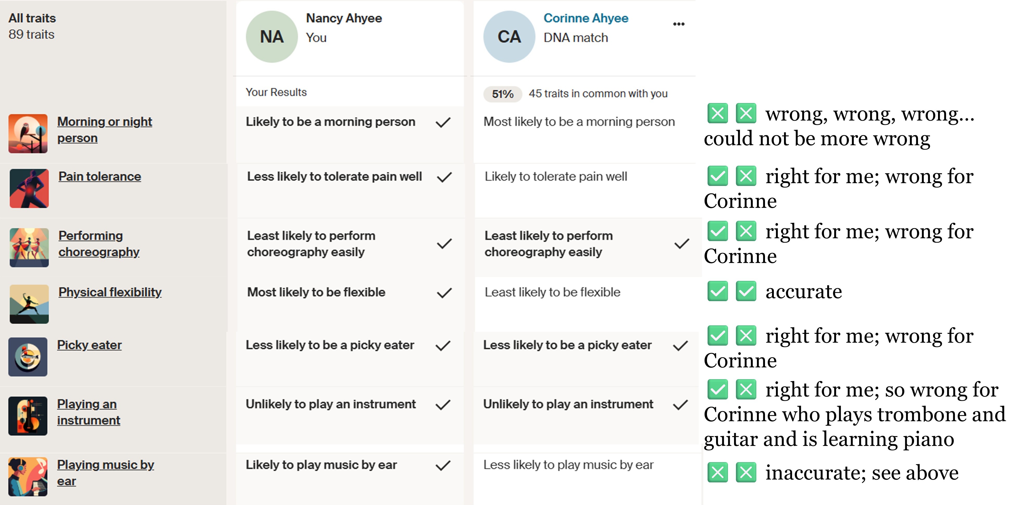
Task: Click the CA avatar circle for Corinne
Action: (x=509, y=37)
